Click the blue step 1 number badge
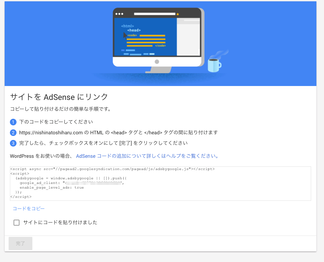The image size is (324, 262). pos(13,122)
